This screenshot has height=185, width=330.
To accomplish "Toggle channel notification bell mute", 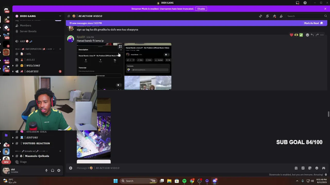I will click(x=267, y=16).
